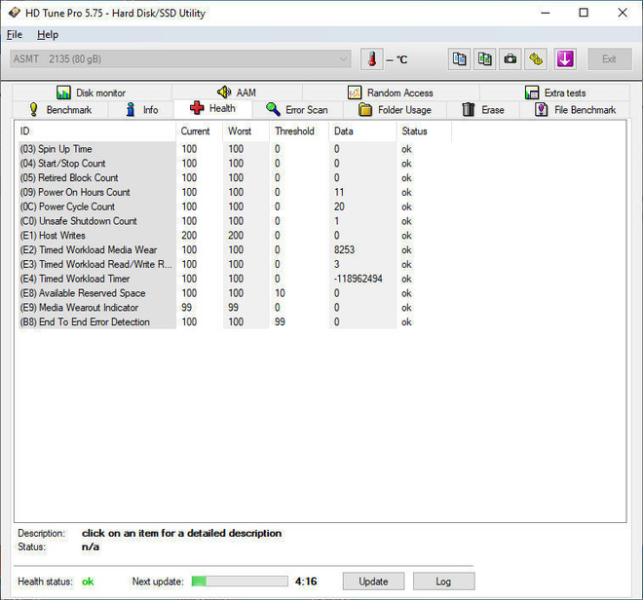Open the File menu
Screen dimensions: 643x600
15,35
